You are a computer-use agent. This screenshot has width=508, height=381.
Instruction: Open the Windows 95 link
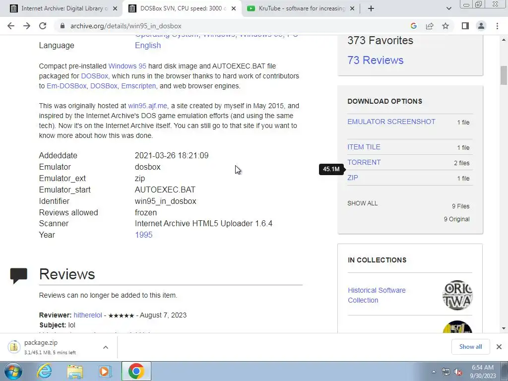[127, 66]
